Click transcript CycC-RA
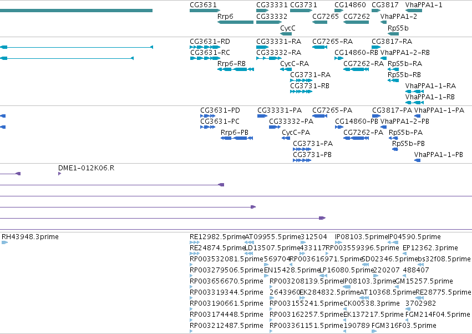This screenshot has height=334, width=472. point(295,64)
